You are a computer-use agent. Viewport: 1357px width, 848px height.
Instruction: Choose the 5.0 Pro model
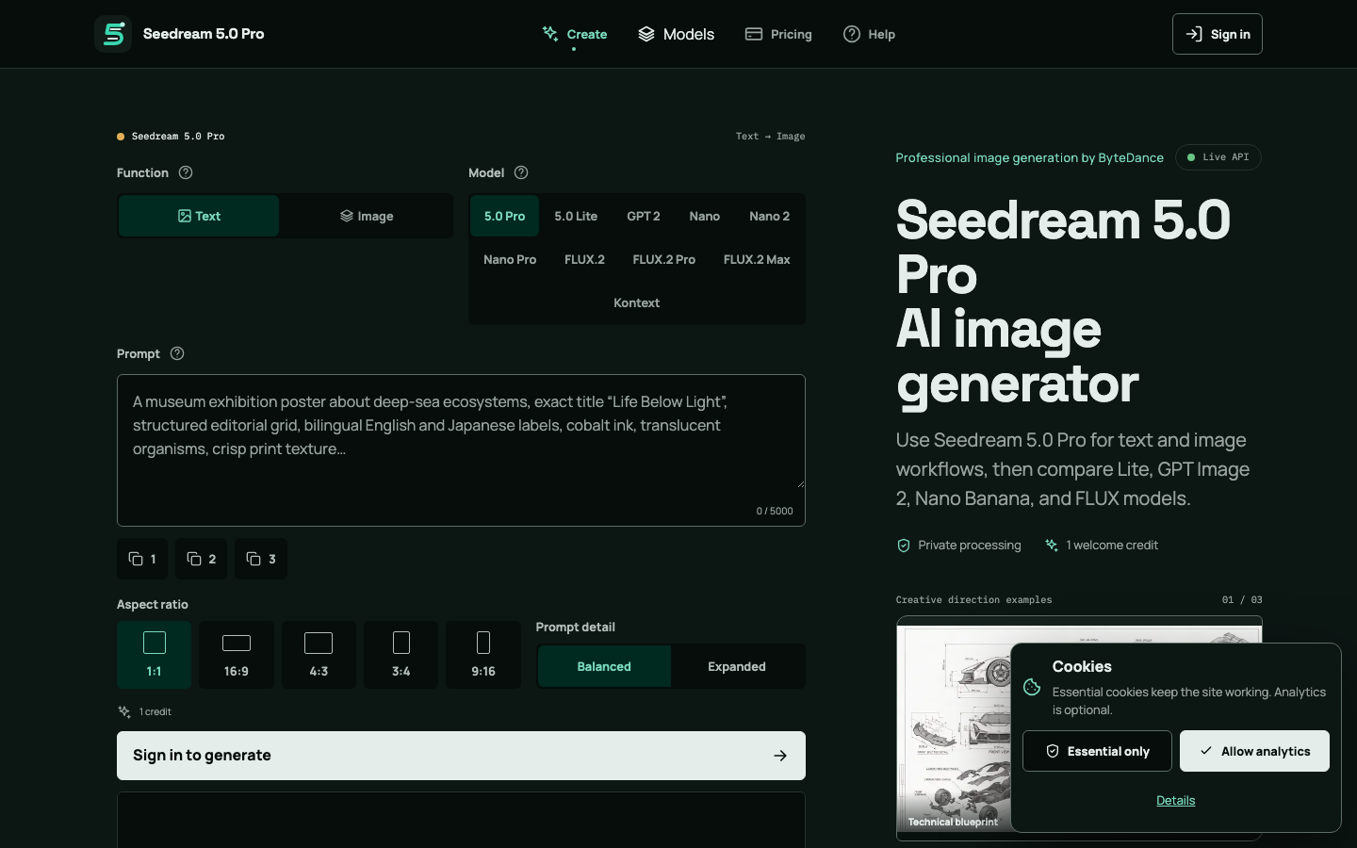click(504, 216)
